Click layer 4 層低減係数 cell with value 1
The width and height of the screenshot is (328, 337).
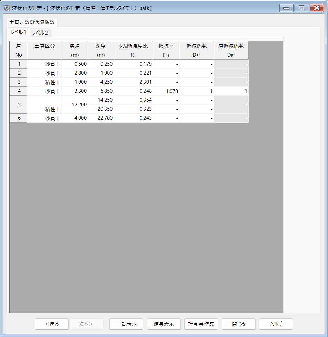tap(231, 91)
